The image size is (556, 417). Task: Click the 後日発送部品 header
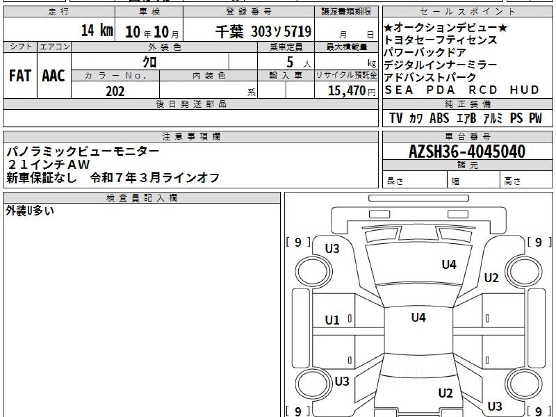pyautogui.click(x=191, y=104)
